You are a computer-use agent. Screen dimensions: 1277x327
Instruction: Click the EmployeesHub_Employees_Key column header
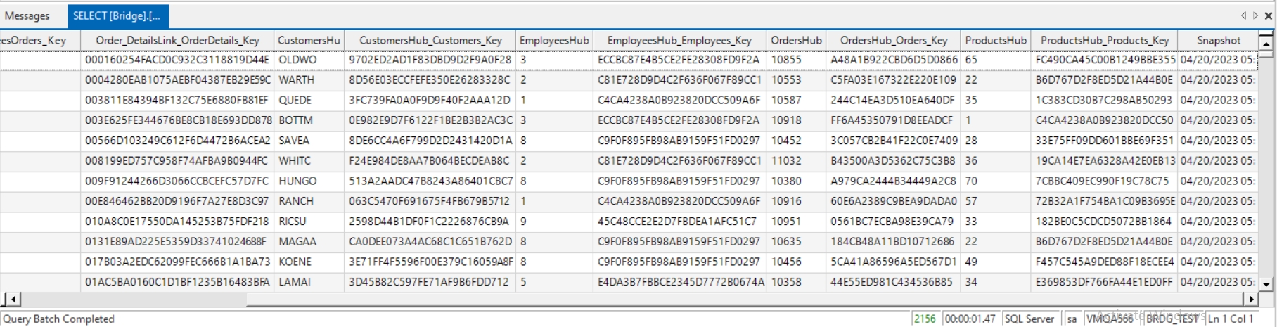(x=679, y=40)
